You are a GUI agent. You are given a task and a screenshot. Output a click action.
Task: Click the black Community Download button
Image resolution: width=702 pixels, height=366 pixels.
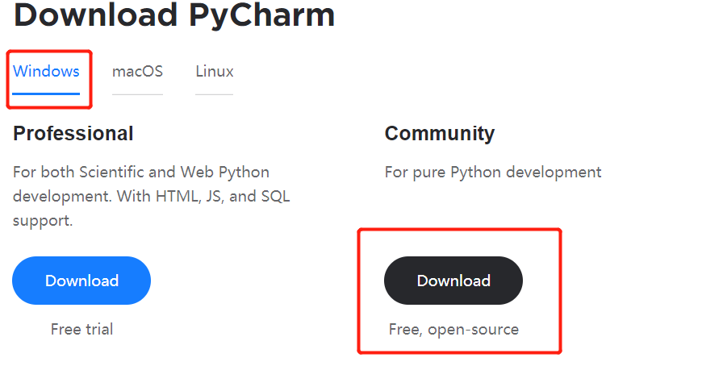coord(453,281)
